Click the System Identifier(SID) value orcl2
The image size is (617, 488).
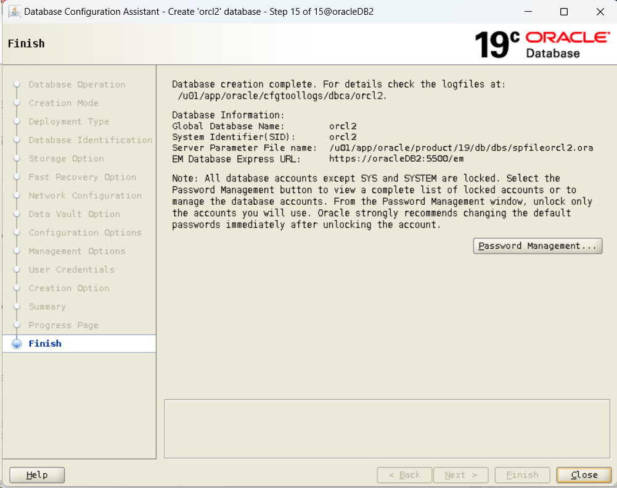(x=343, y=137)
